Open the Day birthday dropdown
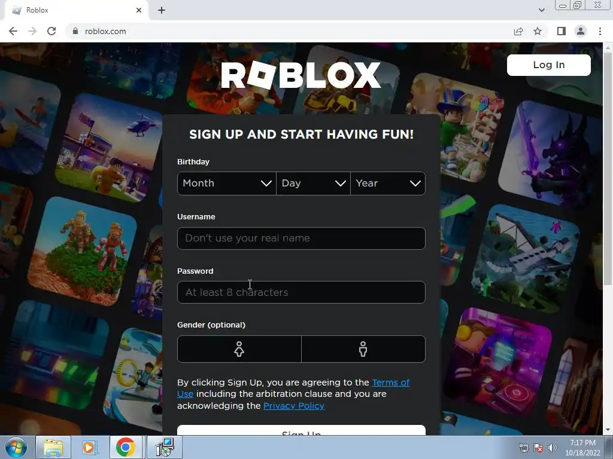Screen dimensions: 613x459 click(313, 183)
